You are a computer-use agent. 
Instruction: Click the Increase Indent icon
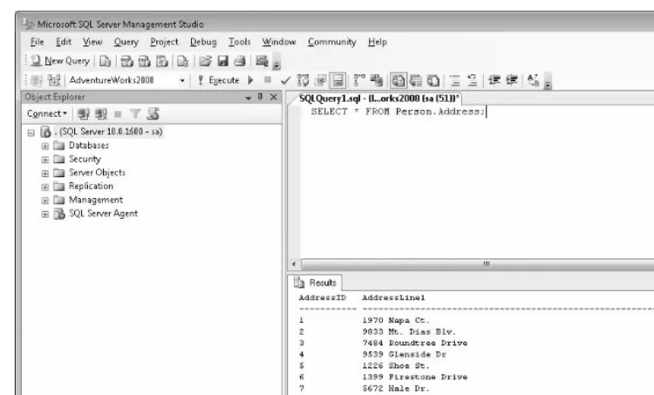click(x=512, y=80)
